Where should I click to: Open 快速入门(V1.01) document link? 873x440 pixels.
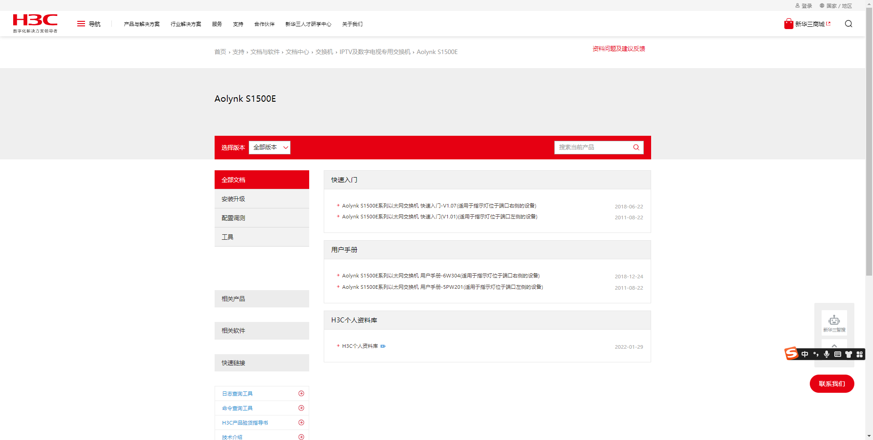(440, 217)
